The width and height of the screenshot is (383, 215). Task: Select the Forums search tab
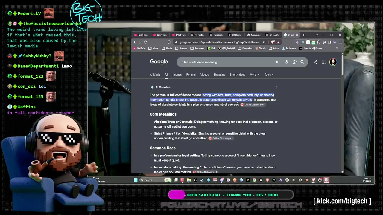click(x=191, y=75)
